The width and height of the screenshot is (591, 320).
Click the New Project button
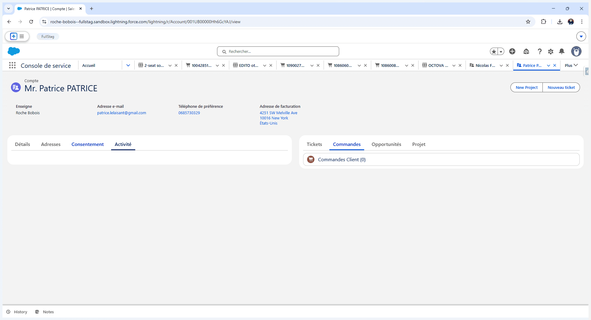[x=527, y=87]
